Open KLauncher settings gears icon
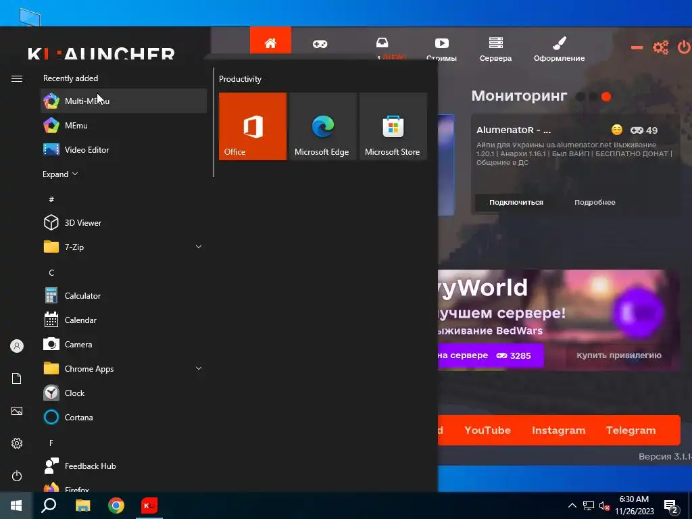The height and width of the screenshot is (519, 692). coord(661,47)
